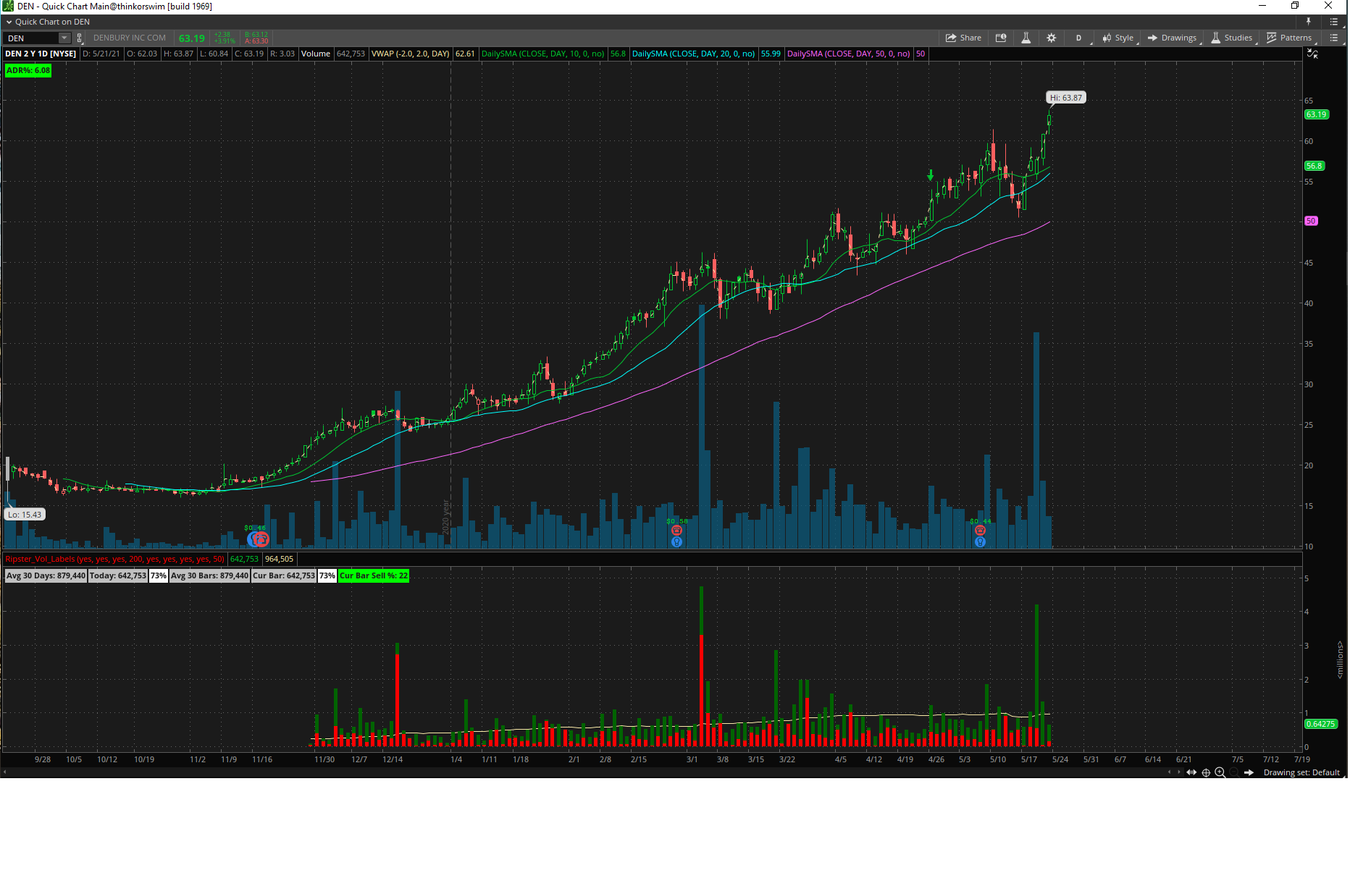Click the crosshair pan icon at bottom

1206,772
